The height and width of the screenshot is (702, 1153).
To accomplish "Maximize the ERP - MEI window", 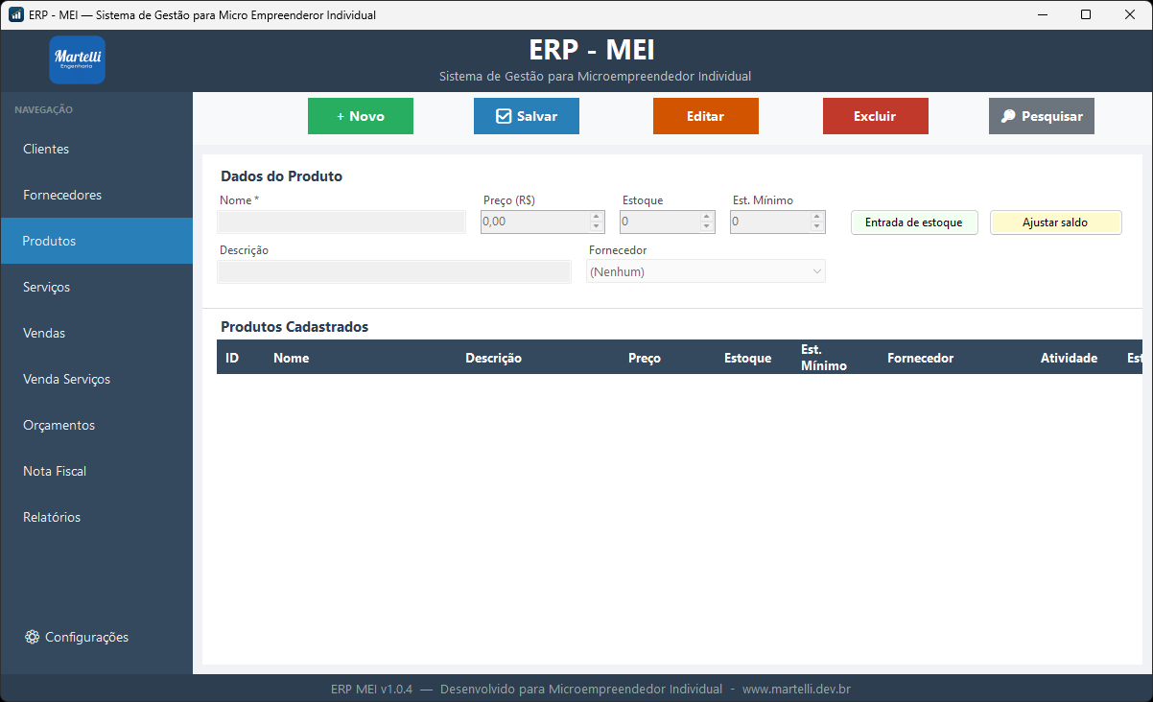I will coord(1086,14).
